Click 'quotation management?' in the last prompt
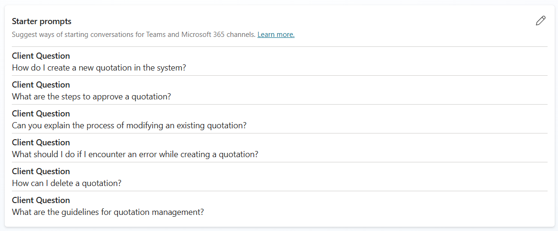The height and width of the screenshot is (231, 558). [162, 212]
